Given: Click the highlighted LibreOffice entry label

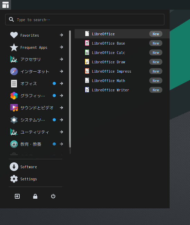Looking at the screenshot, I should (x=103, y=34).
